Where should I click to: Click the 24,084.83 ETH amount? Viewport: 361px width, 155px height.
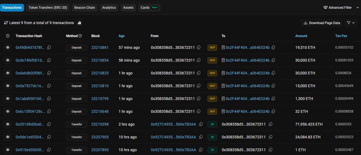(x=308, y=137)
